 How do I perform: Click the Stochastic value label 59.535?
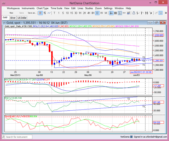click(x=159, y=122)
